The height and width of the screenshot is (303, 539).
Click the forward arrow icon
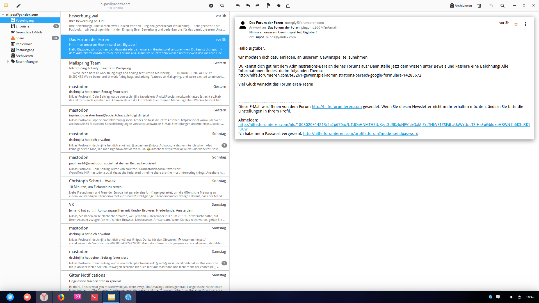(x=257, y=6)
